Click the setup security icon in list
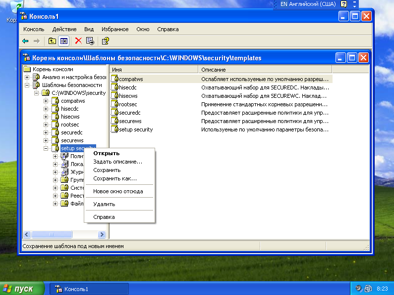394x295 pixels. tap(114, 129)
